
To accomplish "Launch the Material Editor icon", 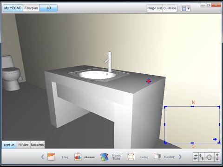I will (104, 157).
